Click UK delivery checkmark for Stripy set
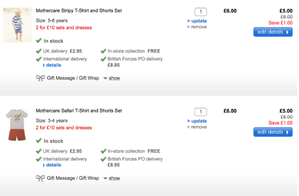This screenshot has width=299, height=196. point(39,51)
